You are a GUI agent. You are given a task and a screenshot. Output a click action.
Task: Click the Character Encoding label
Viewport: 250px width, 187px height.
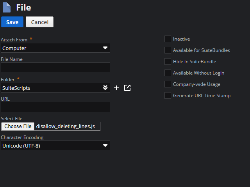[22, 137]
